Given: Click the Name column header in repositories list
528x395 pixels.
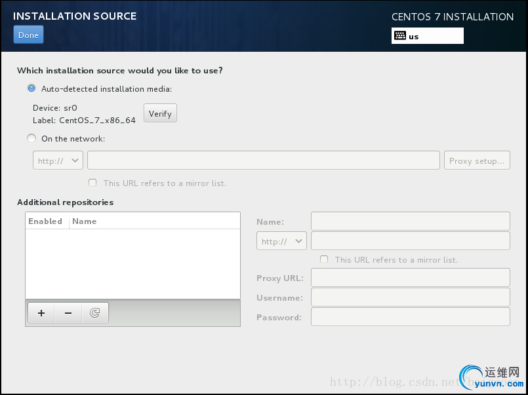Looking at the screenshot, I should pyautogui.click(x=155, y=221).
